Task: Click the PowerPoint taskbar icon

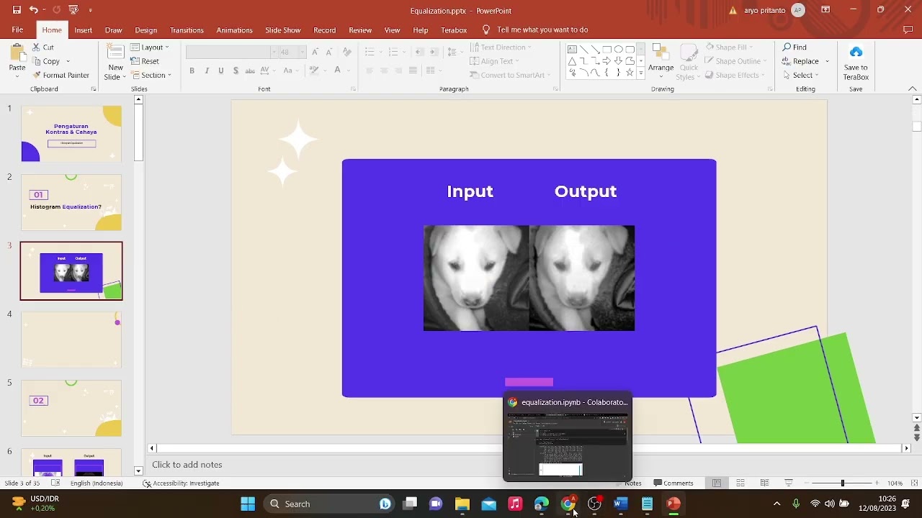Action: [x=673, y=504]
